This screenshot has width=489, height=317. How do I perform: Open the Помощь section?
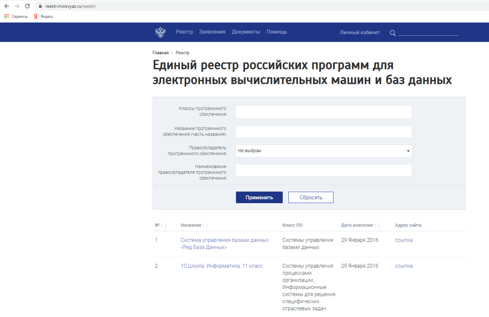click(x=276, y=32)
